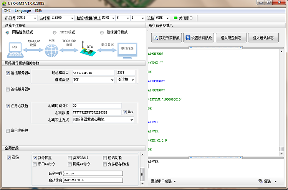Enable the 启用注册包 checkbox
288x190 pixels.
8,131
